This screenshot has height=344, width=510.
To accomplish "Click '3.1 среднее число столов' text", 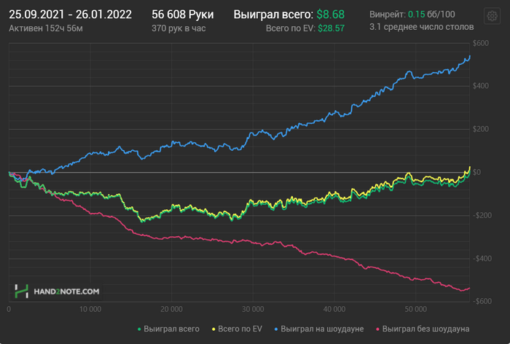I will [x=422, y=27].
